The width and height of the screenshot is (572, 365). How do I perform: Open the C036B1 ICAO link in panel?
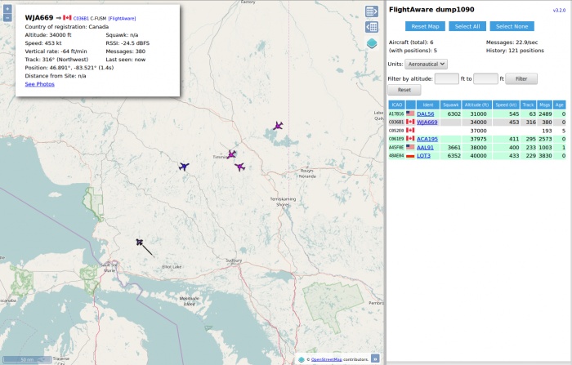[81, 19]
